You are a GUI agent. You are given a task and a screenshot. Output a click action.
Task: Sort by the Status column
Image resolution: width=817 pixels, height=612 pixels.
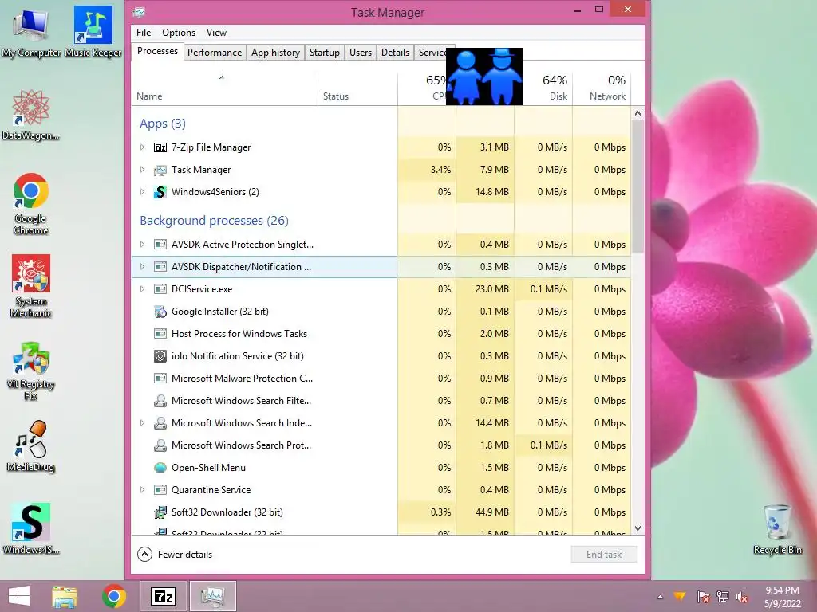click(x=357, y=88)
